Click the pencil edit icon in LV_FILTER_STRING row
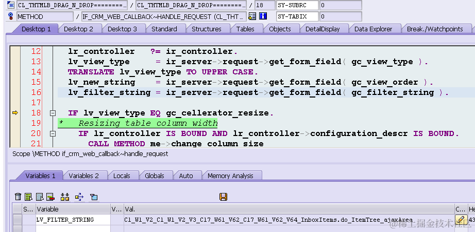Viewport: 475px width, 232px height. point(461,219)
